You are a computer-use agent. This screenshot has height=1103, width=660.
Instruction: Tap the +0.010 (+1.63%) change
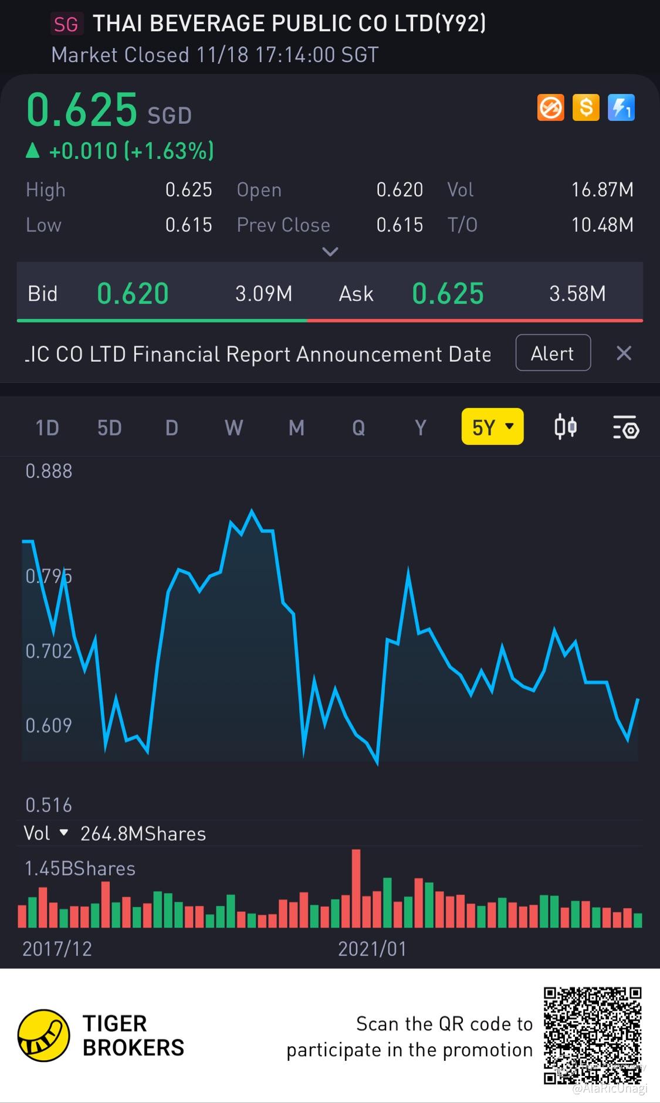(120, 151)
